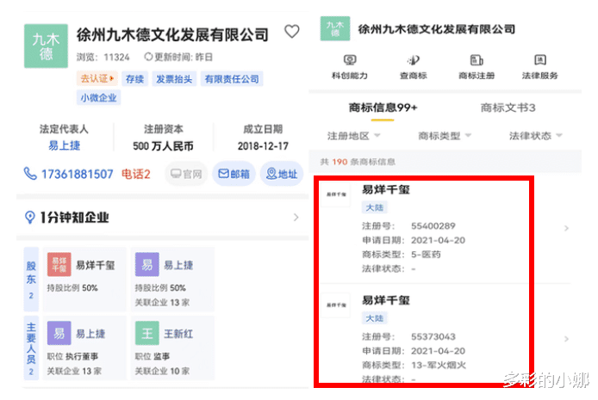The image size is (598, 400).
Task: Click registration number 55400289
Action: coord(433,226)
